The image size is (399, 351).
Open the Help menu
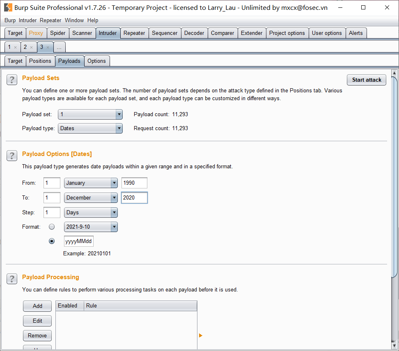point(93,20)
